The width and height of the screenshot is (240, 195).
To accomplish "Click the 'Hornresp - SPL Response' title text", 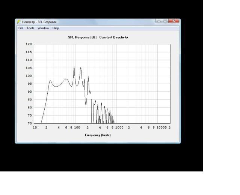I will point(39,22).
